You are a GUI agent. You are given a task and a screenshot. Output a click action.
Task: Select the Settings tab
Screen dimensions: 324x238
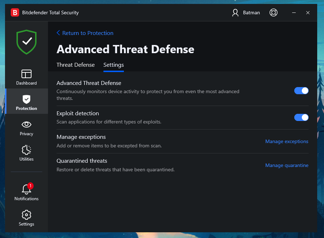point(113,65)
